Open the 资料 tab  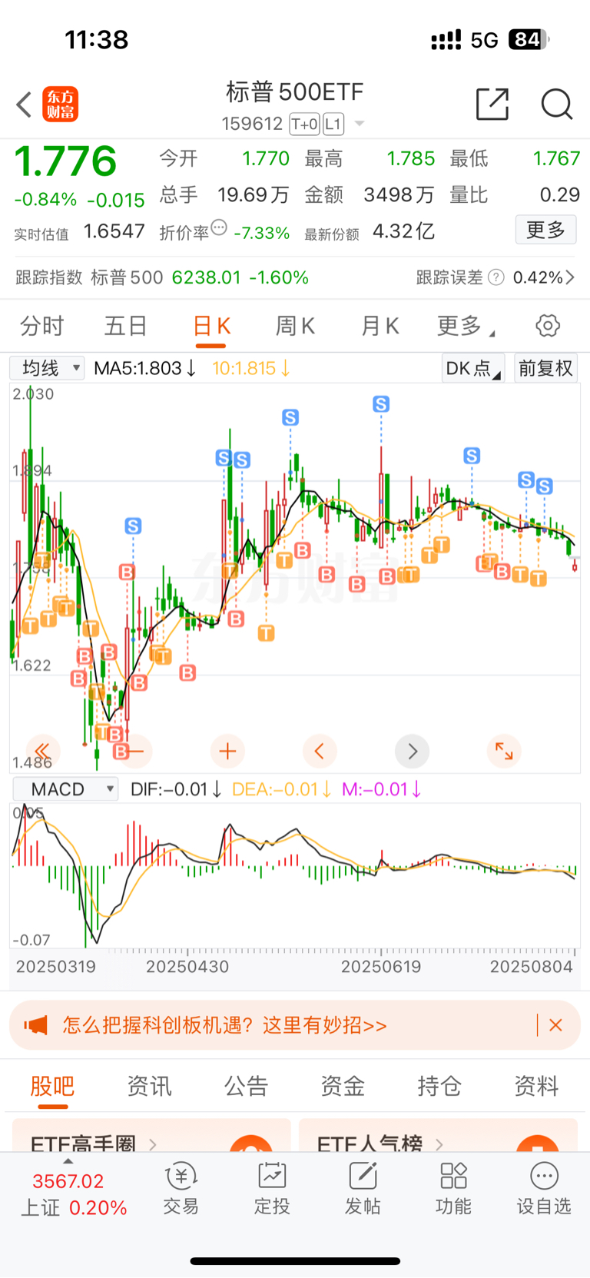click(x=536, y=1086)
